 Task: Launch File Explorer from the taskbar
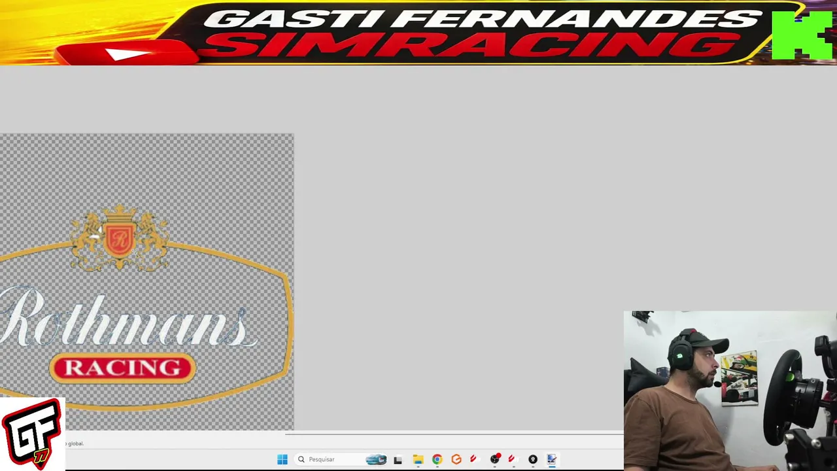[418, 459]
